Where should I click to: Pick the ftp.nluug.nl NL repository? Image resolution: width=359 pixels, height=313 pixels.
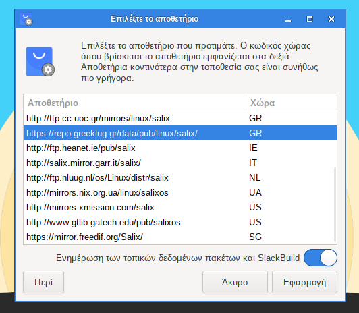[180, 177]
